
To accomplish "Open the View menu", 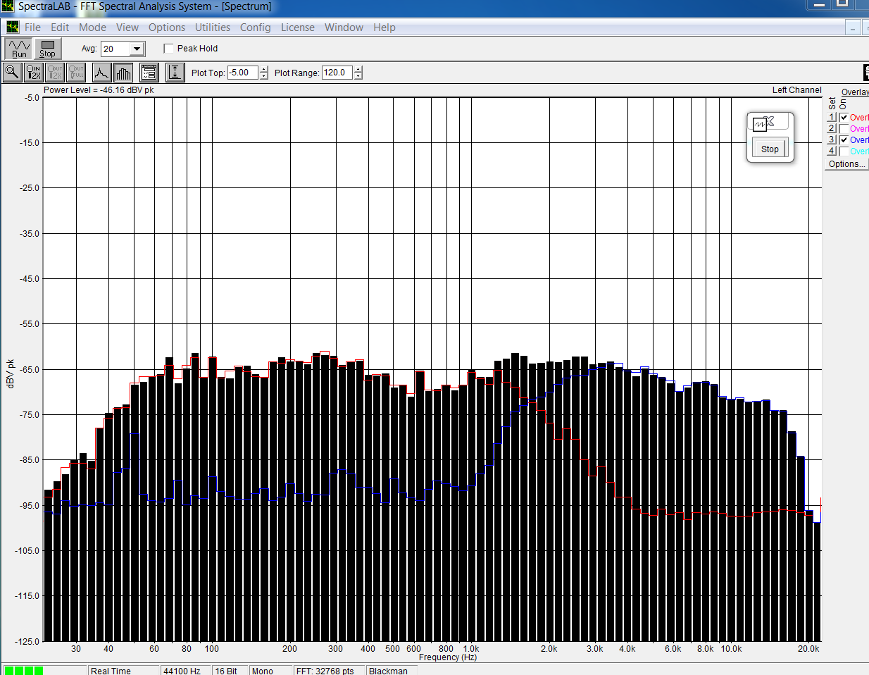I will pos(127,27).
